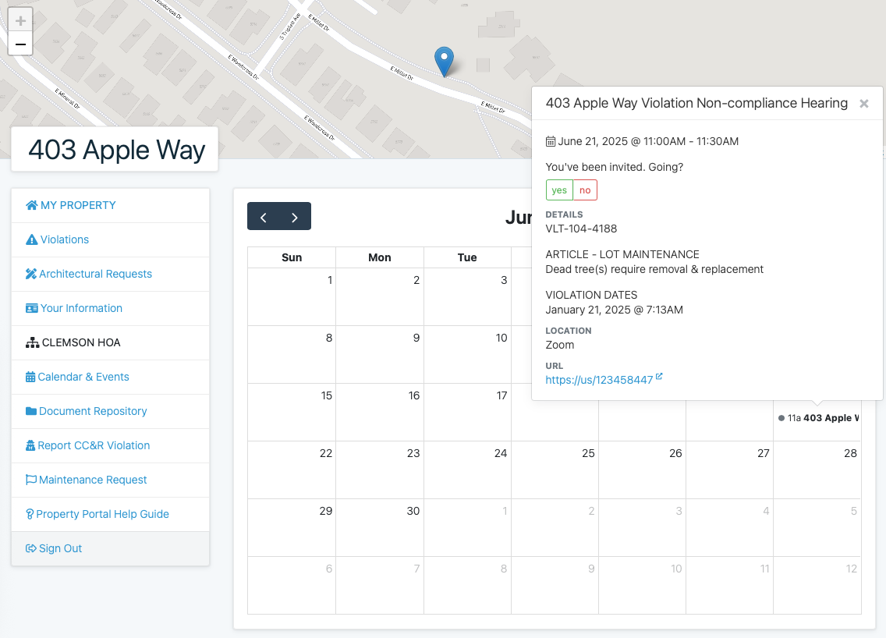The width and height of the screenshot is (886, 638).
Task: Select June 1 in the calendar
Action: pos(292,296)
